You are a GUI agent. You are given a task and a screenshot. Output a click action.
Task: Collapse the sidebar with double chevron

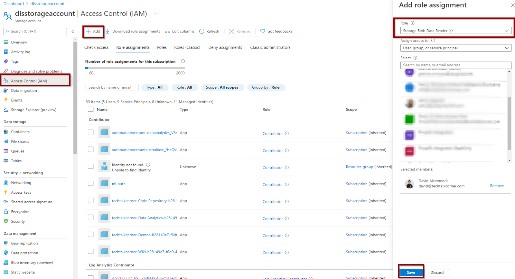pos(73,32)
